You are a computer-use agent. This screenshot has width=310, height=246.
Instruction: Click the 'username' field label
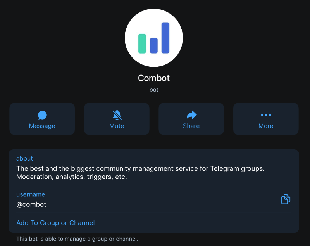tap(31, 194)
